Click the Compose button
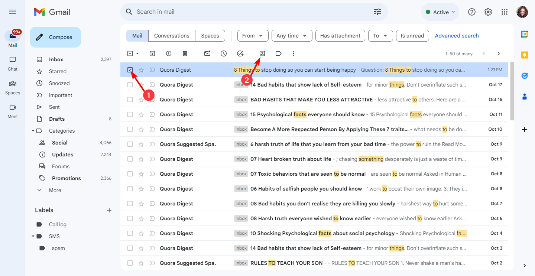 (x=55, y=37)
